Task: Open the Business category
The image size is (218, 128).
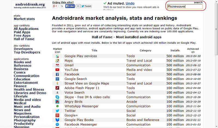Action: click(21, 69)
